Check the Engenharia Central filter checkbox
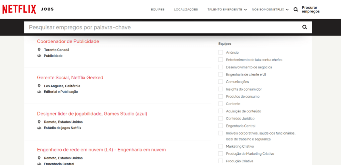The width and height of the screenshot is (341, 165). (x=221, y=126)
